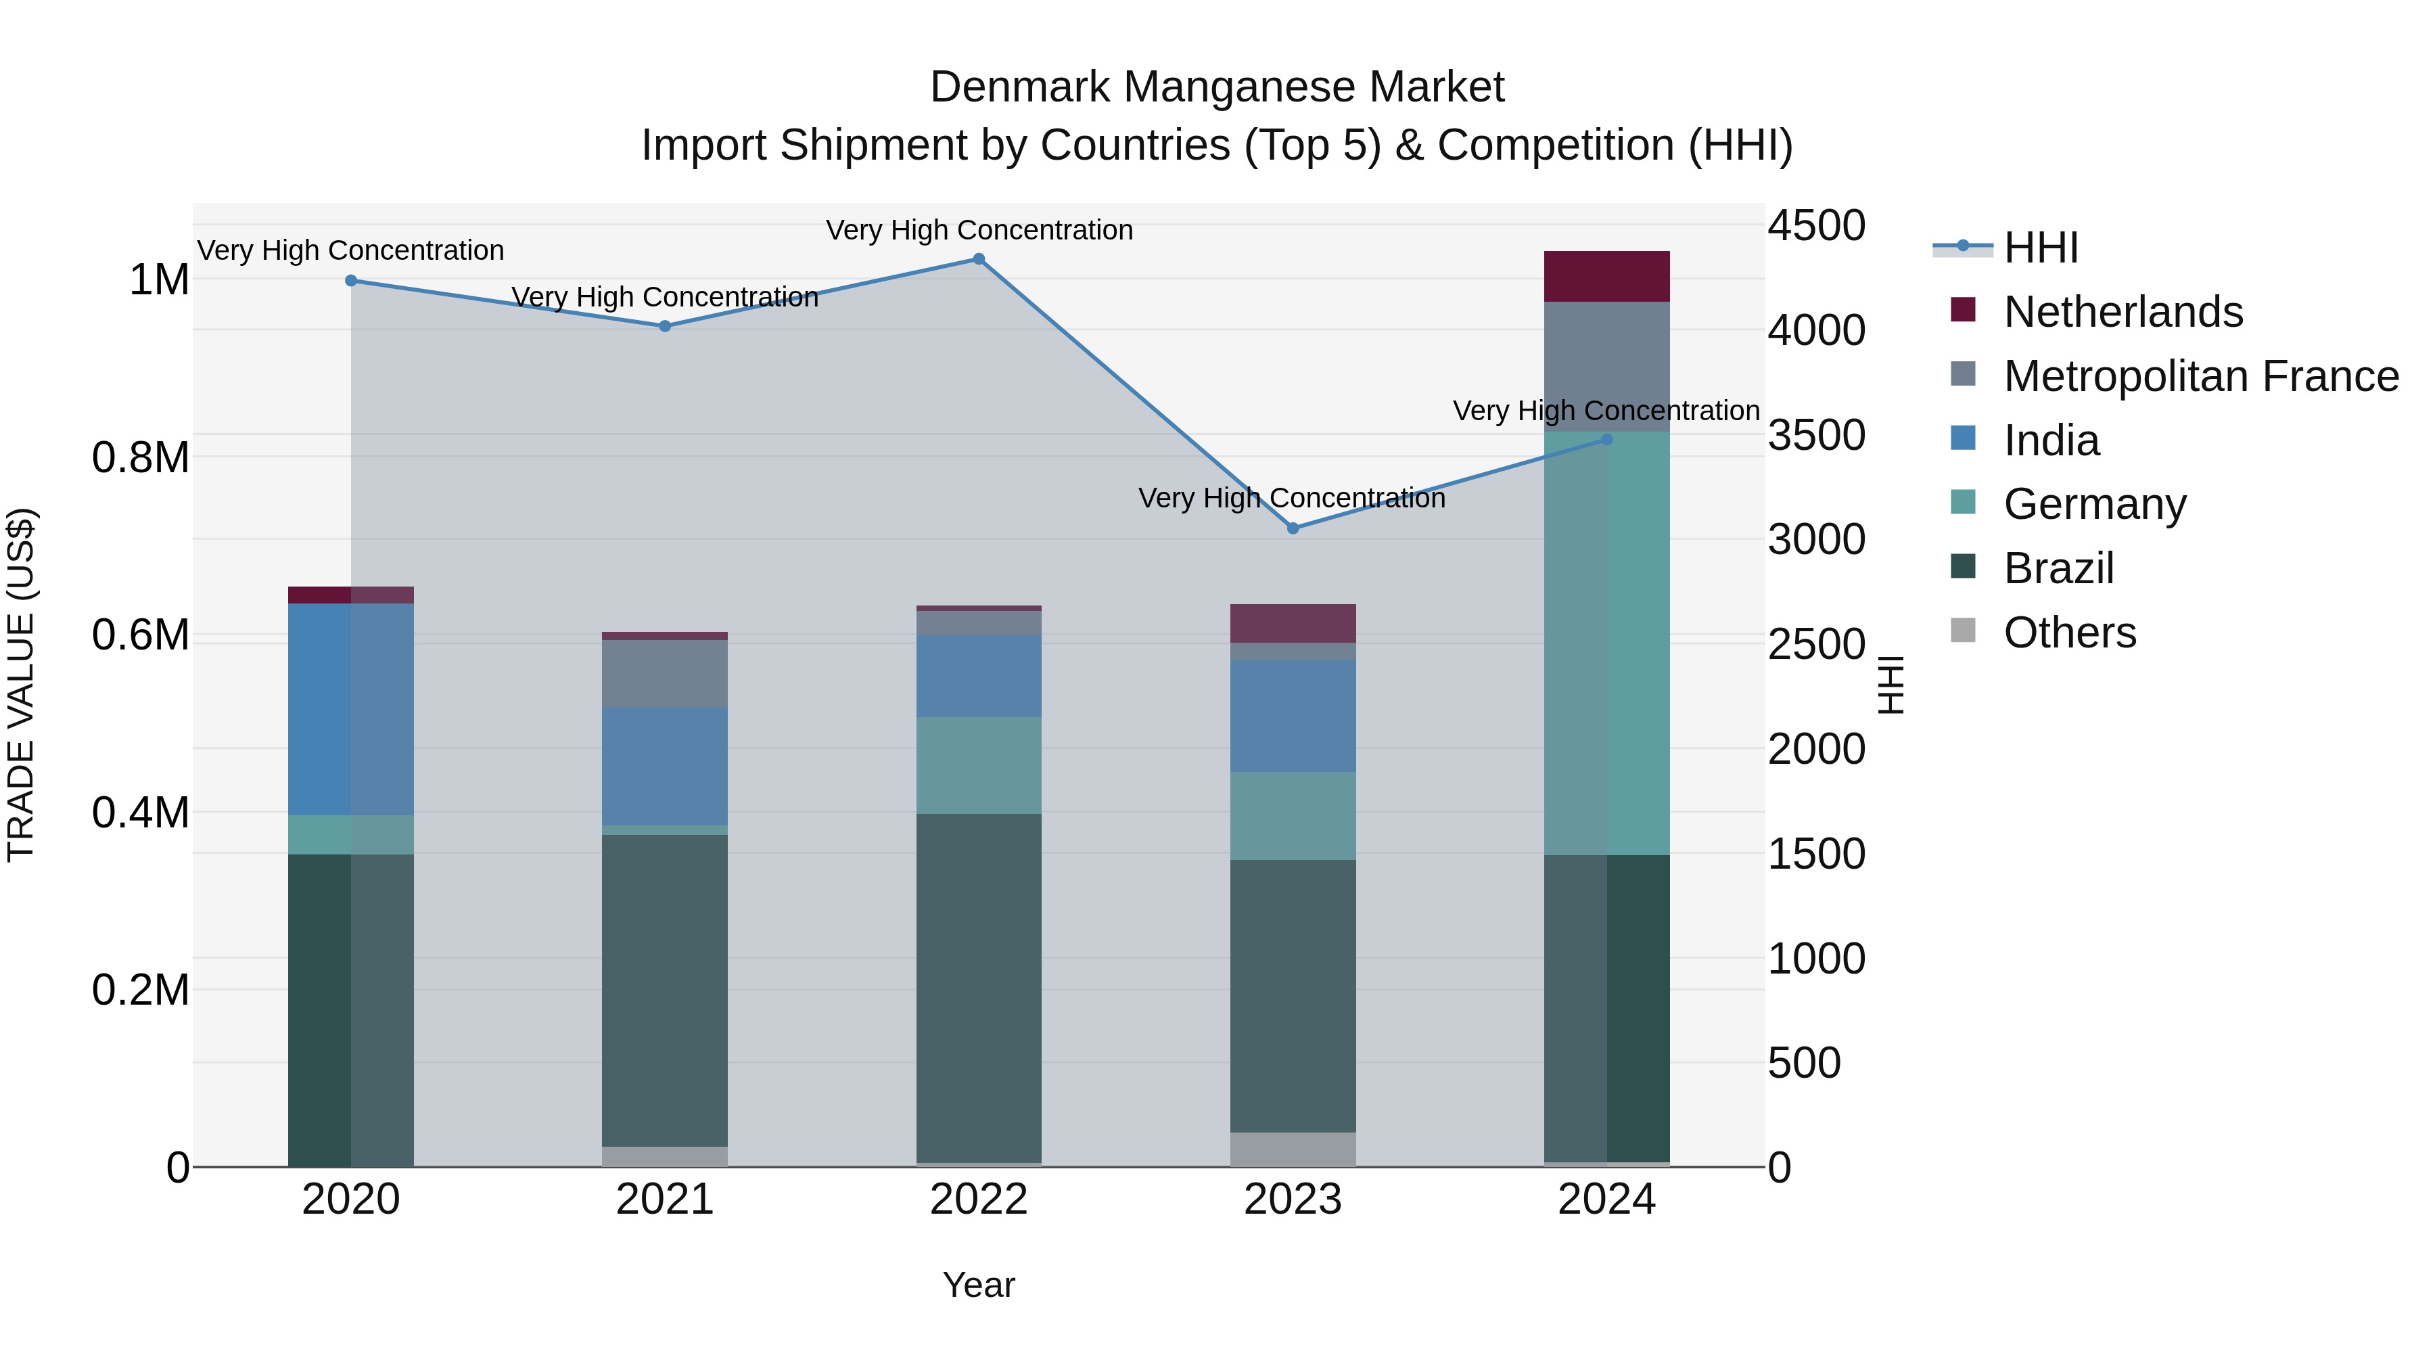The height and width of the screenshot is (1370, 2435).
Task: Select the 2021 HHI data point
Action: 664,326
